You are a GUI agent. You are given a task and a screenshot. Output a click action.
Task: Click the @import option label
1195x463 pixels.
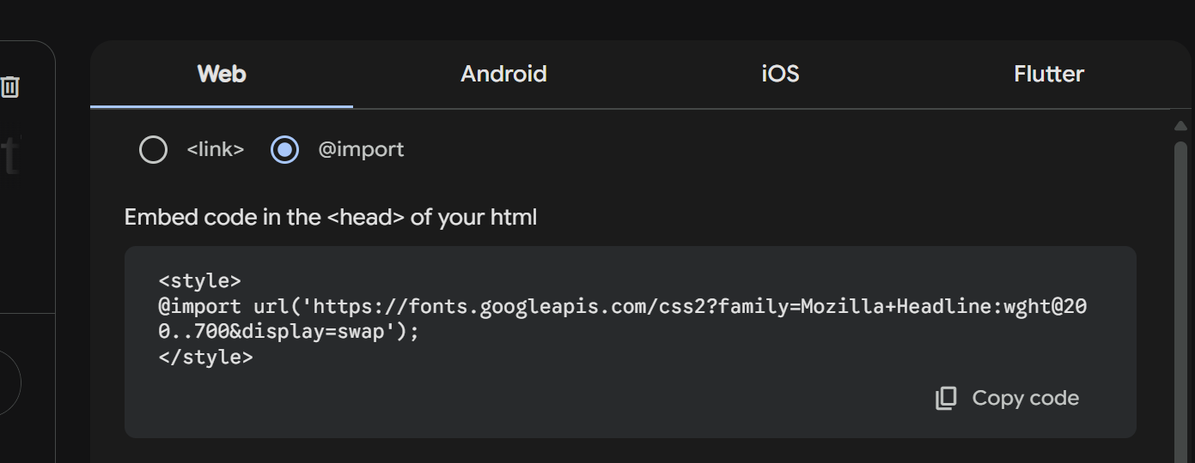(361, 150)
